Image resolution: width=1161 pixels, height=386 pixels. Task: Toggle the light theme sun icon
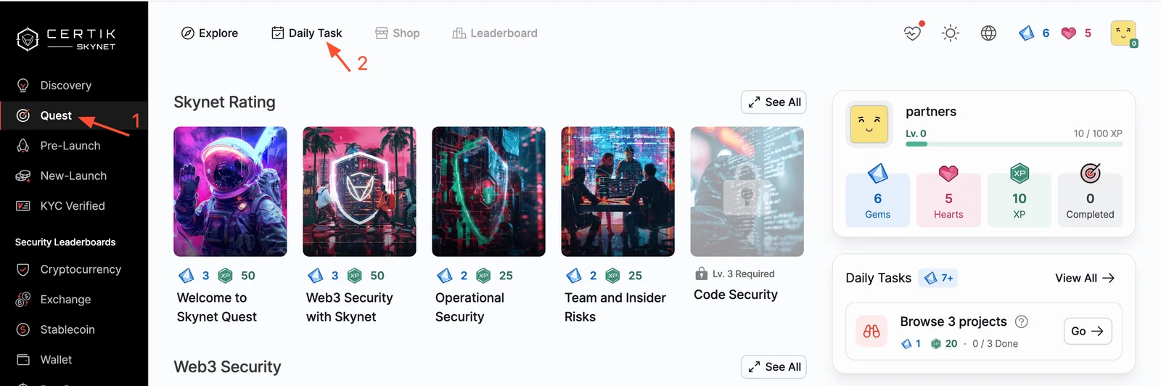(951, 33)
